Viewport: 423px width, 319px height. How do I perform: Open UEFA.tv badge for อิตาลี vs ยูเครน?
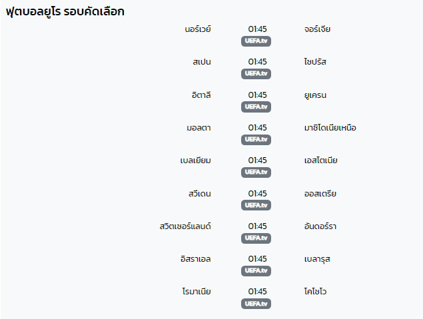pyautogui.click(x=256, y=107)
